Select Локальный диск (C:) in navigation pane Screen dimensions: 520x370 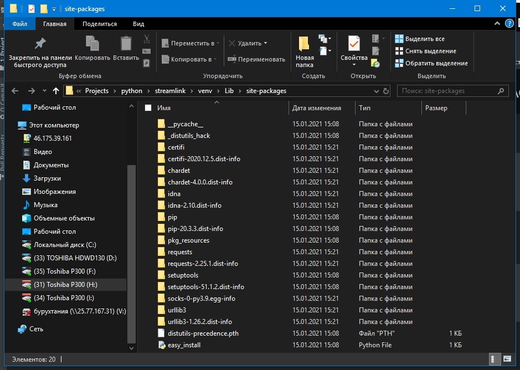[x=65, y=245]
